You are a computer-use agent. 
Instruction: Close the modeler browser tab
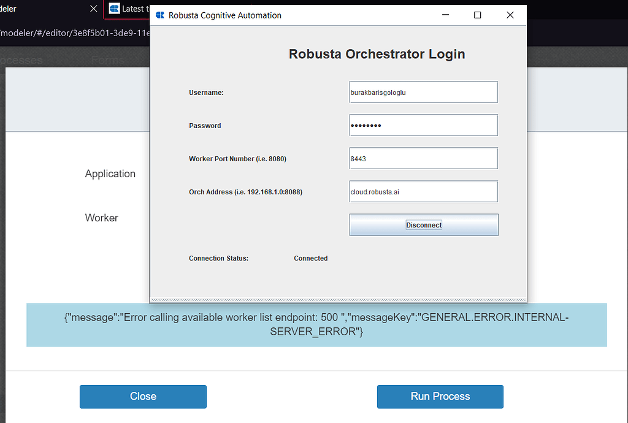(94, 9)
